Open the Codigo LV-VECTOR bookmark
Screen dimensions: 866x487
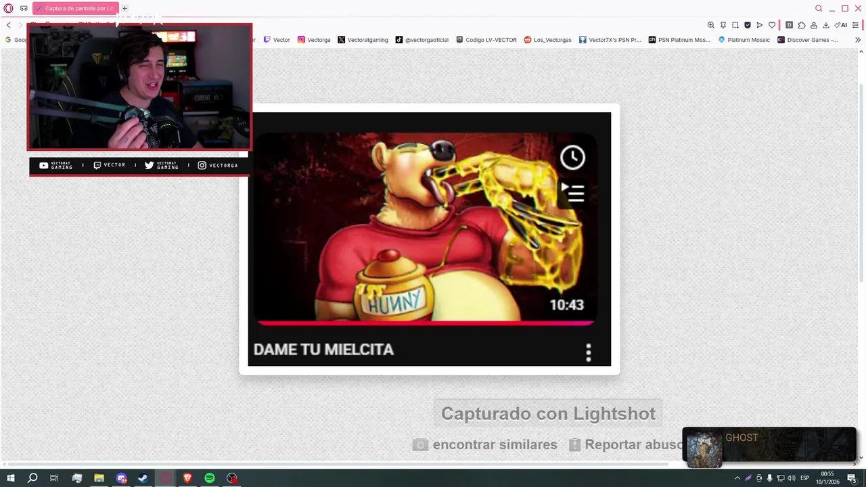pos(486,40)
